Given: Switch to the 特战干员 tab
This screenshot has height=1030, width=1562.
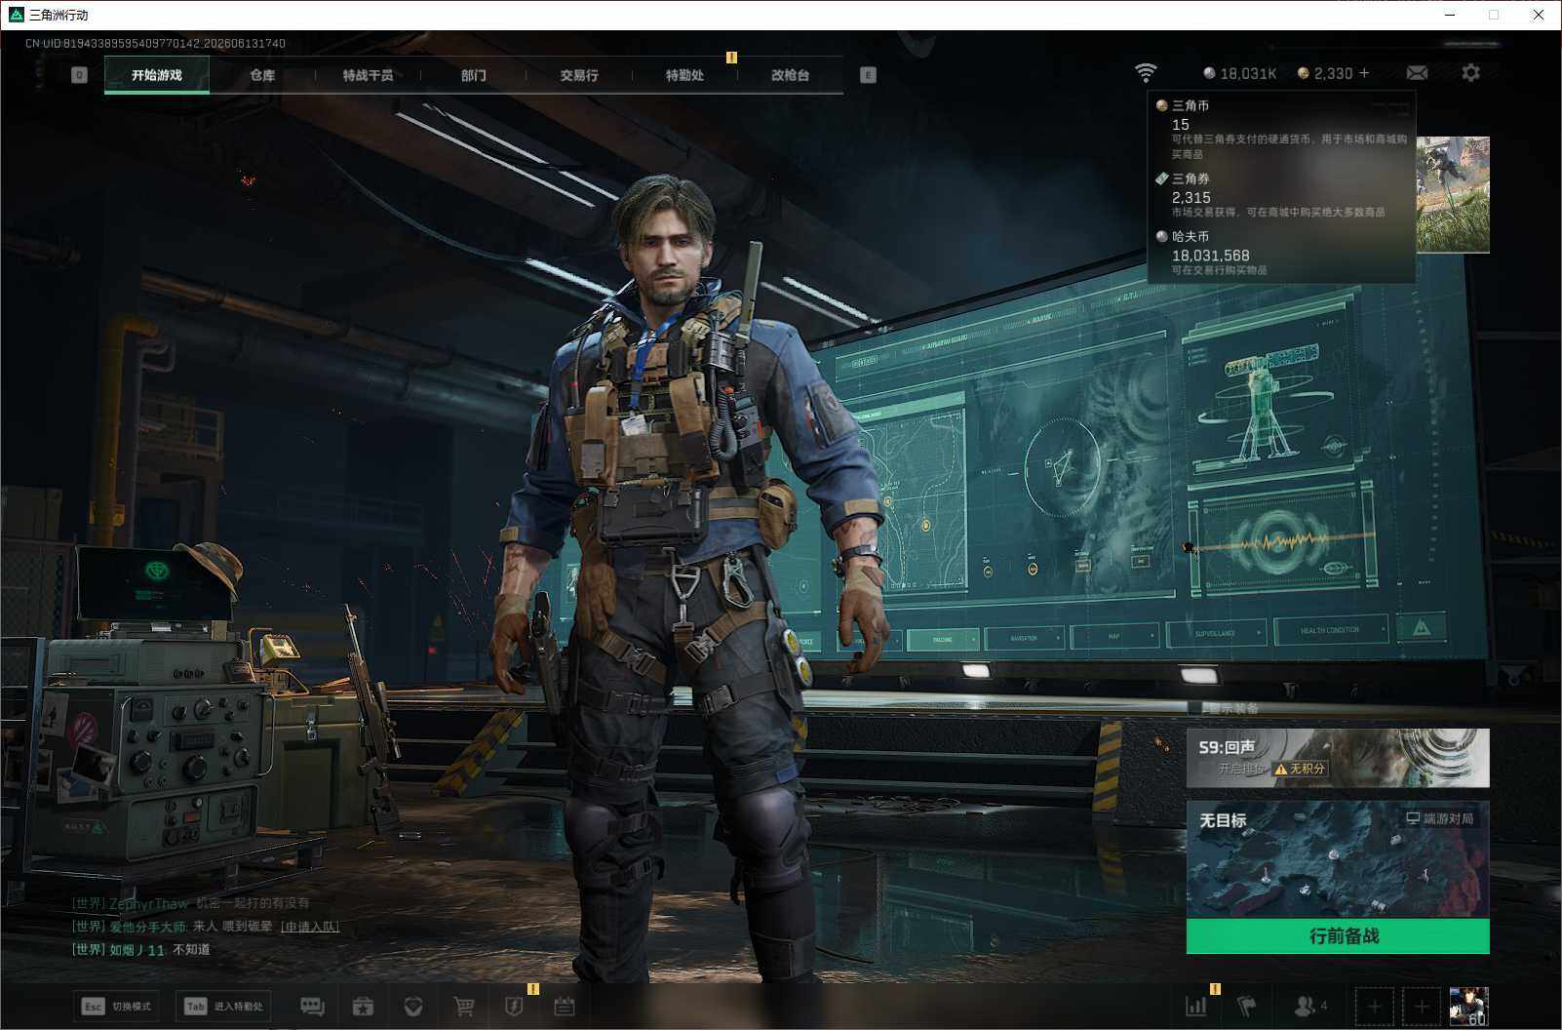Looking at the screenshot, I should pyautogui.click(x=368, y=75).
